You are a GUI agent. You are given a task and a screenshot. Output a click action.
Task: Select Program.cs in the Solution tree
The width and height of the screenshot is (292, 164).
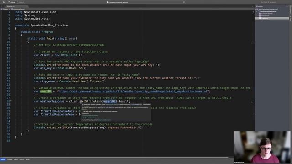pyautogui.click(x=272, y=18)
